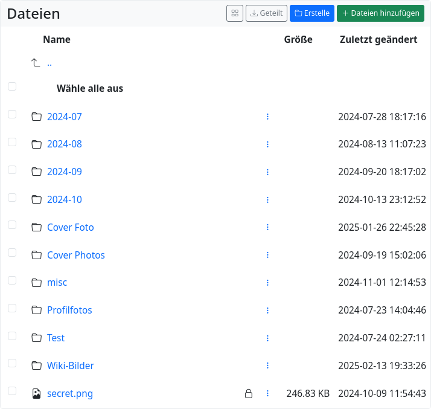Open the three-dot menu for Profilfotos

coord(267,311)
